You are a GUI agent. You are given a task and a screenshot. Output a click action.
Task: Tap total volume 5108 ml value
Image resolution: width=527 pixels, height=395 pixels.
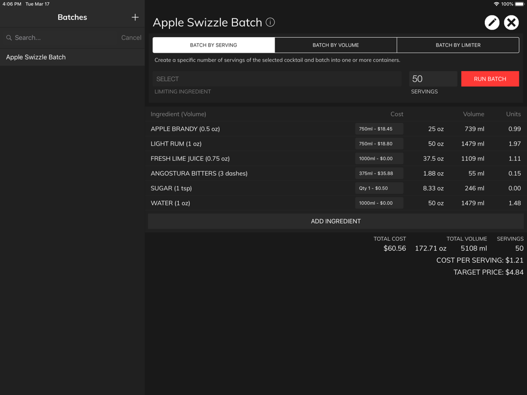tap(474, 248)
